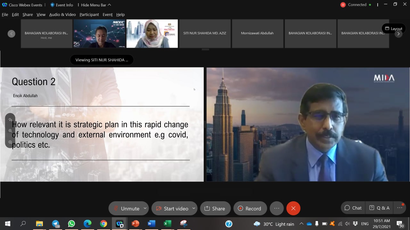Image resolution: width=410 pixels, height=230 pixels.
Task: Click the annotate pen icon on slide
Action: click(x=10, y=119)
